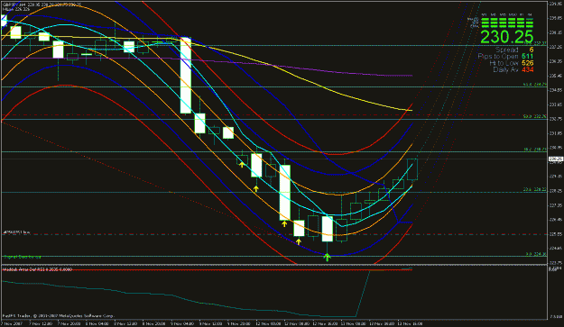Select the M1 timeframe signal column
564x327 pixels.
[485, 21]
